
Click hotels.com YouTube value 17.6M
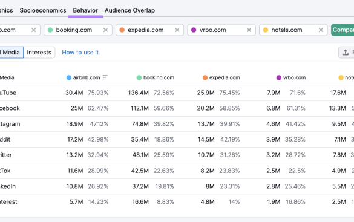click(x=338, y=93)
